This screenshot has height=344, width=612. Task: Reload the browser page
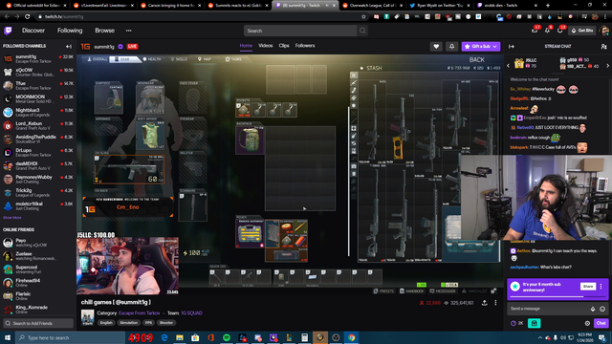(28, 17)
